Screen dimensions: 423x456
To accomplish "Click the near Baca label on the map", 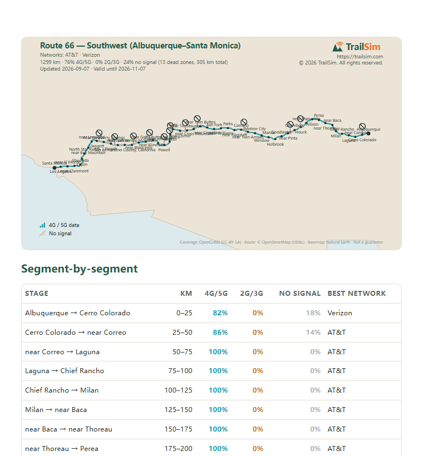I will [x=332, y=121].
